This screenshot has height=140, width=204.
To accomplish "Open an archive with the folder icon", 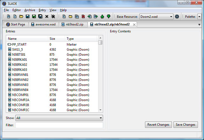I will (x=21, y=17).
